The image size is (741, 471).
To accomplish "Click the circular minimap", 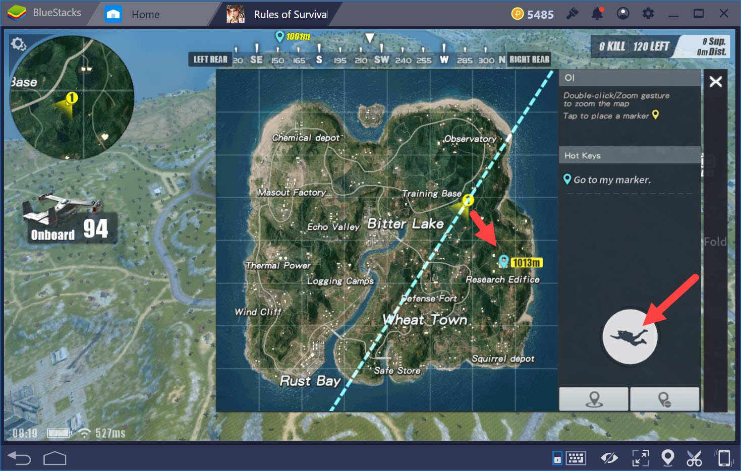I will click(x=72, y=97).
